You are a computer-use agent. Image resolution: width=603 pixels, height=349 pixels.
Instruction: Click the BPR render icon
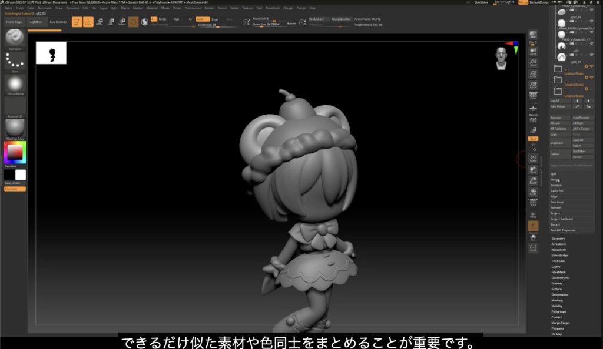coord(533,35)
